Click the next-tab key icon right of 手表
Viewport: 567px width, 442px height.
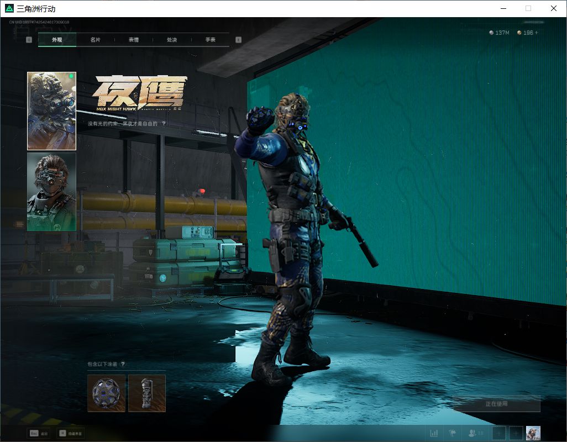click(x=238, y=40)
